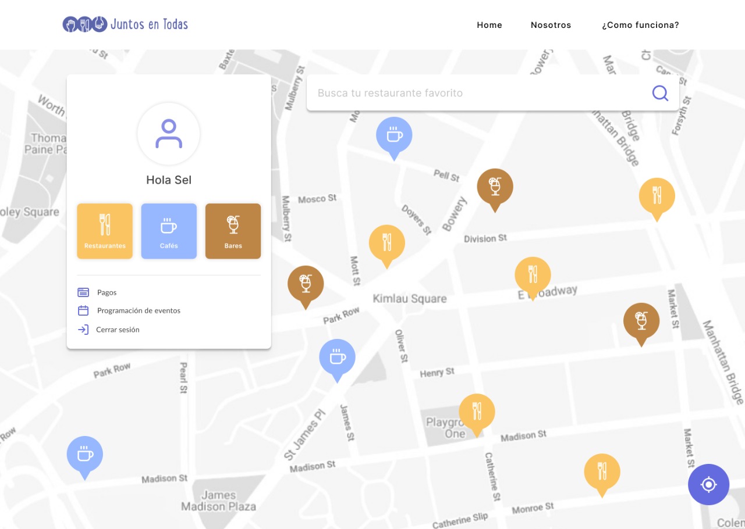Click the logout arrow icon
745x529 pixels.
coord(83,330)
